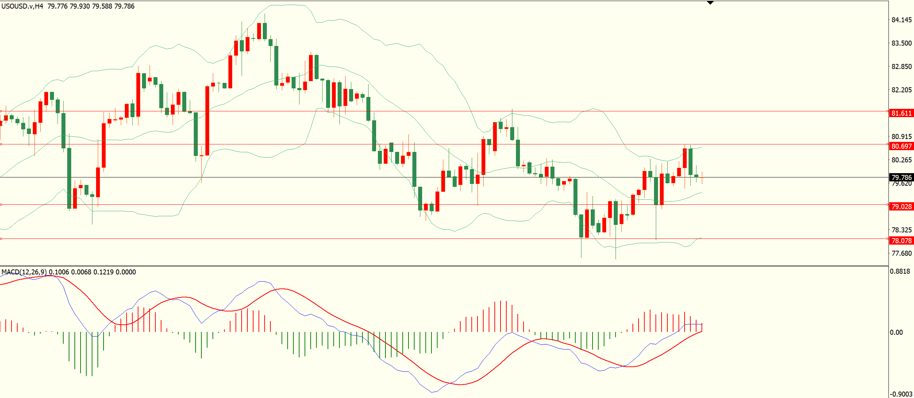Screen dimensions: 914x398
Task: Select the 81.611 horizontal line price tag
Action: point(901,113)
